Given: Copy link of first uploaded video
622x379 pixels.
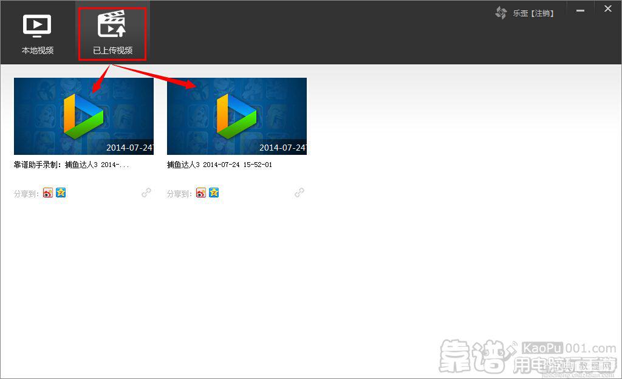Looking at the screenshot, I should pyautogui.click(x=146, y=193).
